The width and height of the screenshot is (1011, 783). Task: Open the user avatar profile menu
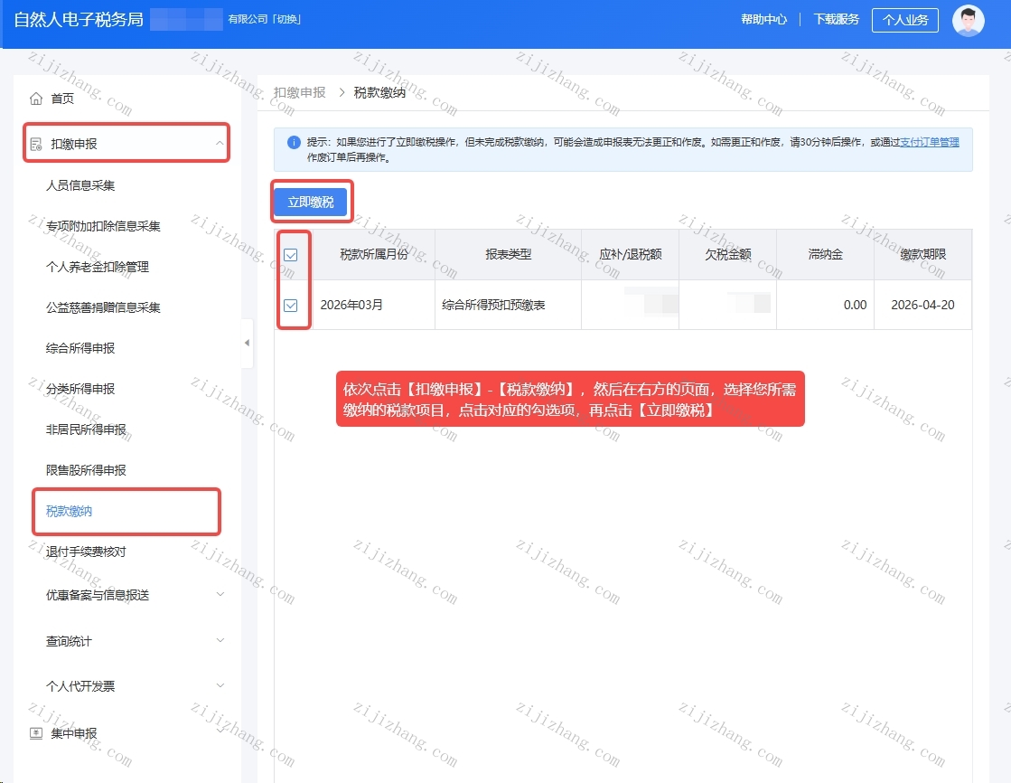(968, 20)
